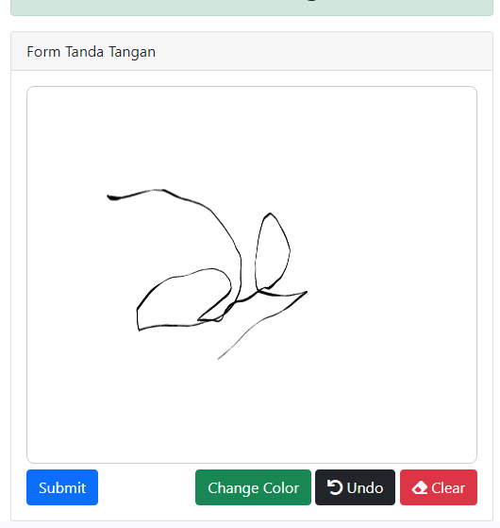Click the eraser icon on Clear button
The image size is (500, 528).
tap(419, 488)
